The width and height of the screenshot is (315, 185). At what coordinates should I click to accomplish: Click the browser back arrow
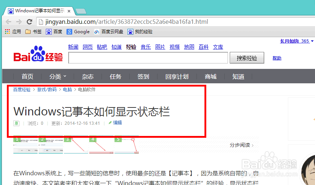(x=9, y=22)
